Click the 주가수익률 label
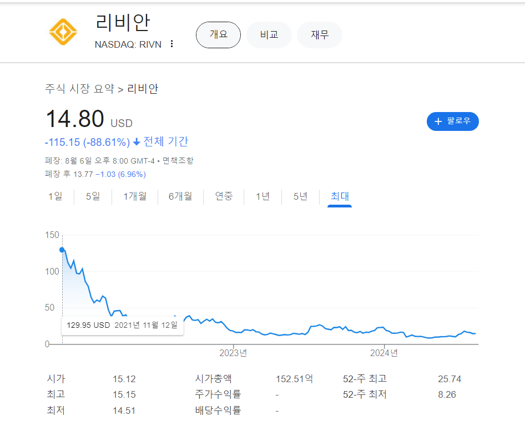 click(x=218, y=394)
